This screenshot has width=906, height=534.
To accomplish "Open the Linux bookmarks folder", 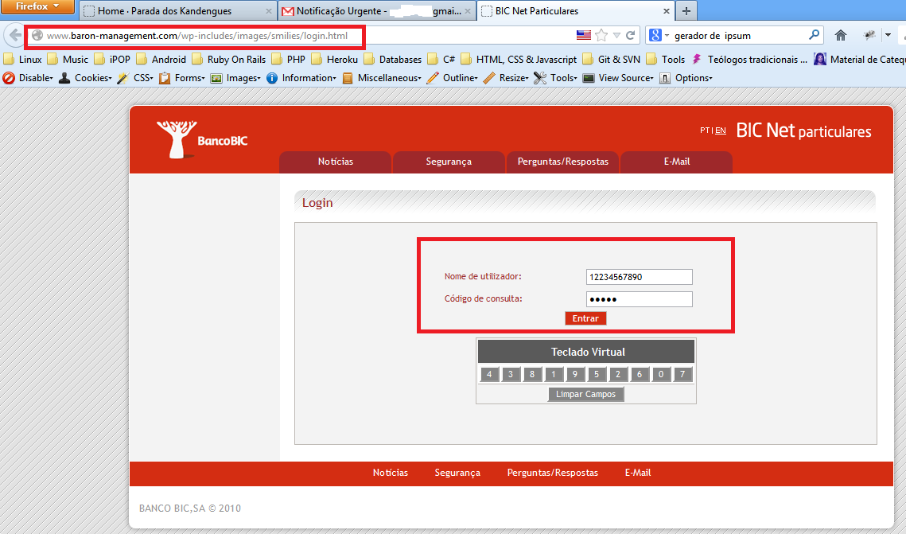I will (23, 59).
